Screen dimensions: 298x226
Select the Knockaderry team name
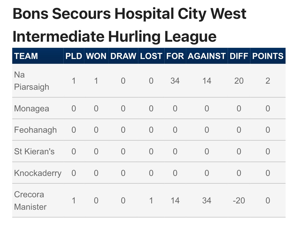tap(38, 173)
